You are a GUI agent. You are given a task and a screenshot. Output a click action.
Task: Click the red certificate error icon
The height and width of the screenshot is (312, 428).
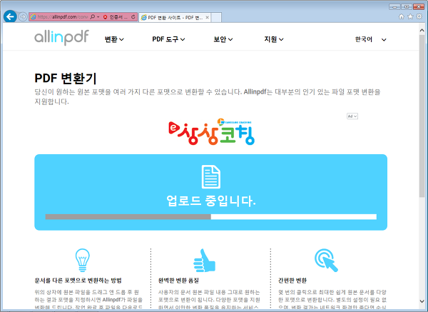click(x=105, y=17)
